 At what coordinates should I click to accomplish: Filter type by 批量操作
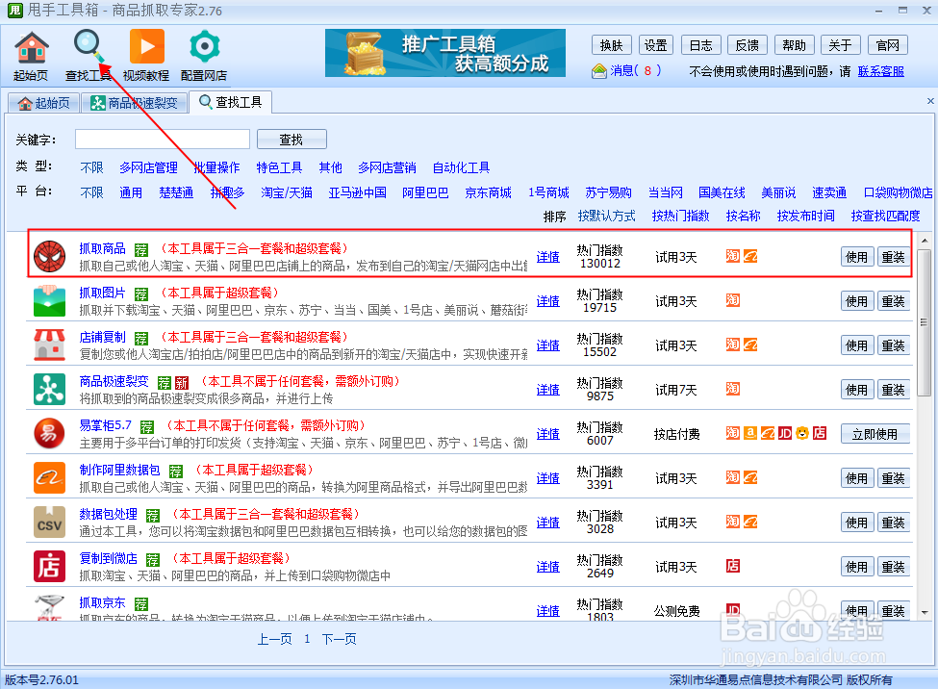216,167
